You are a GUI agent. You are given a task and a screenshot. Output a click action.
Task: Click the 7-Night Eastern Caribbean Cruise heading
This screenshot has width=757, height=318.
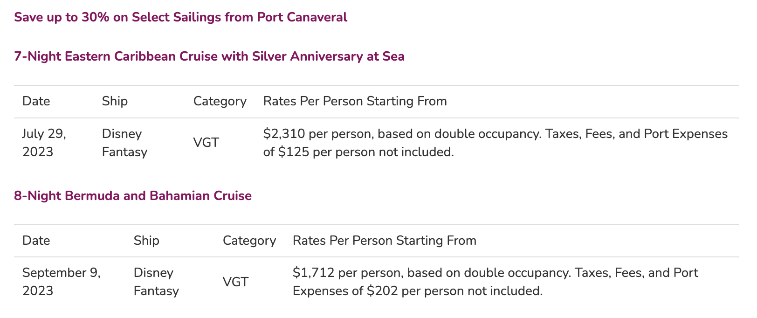coord(209,56)
